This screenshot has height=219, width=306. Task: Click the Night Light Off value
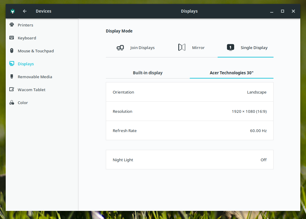[263, 160]
